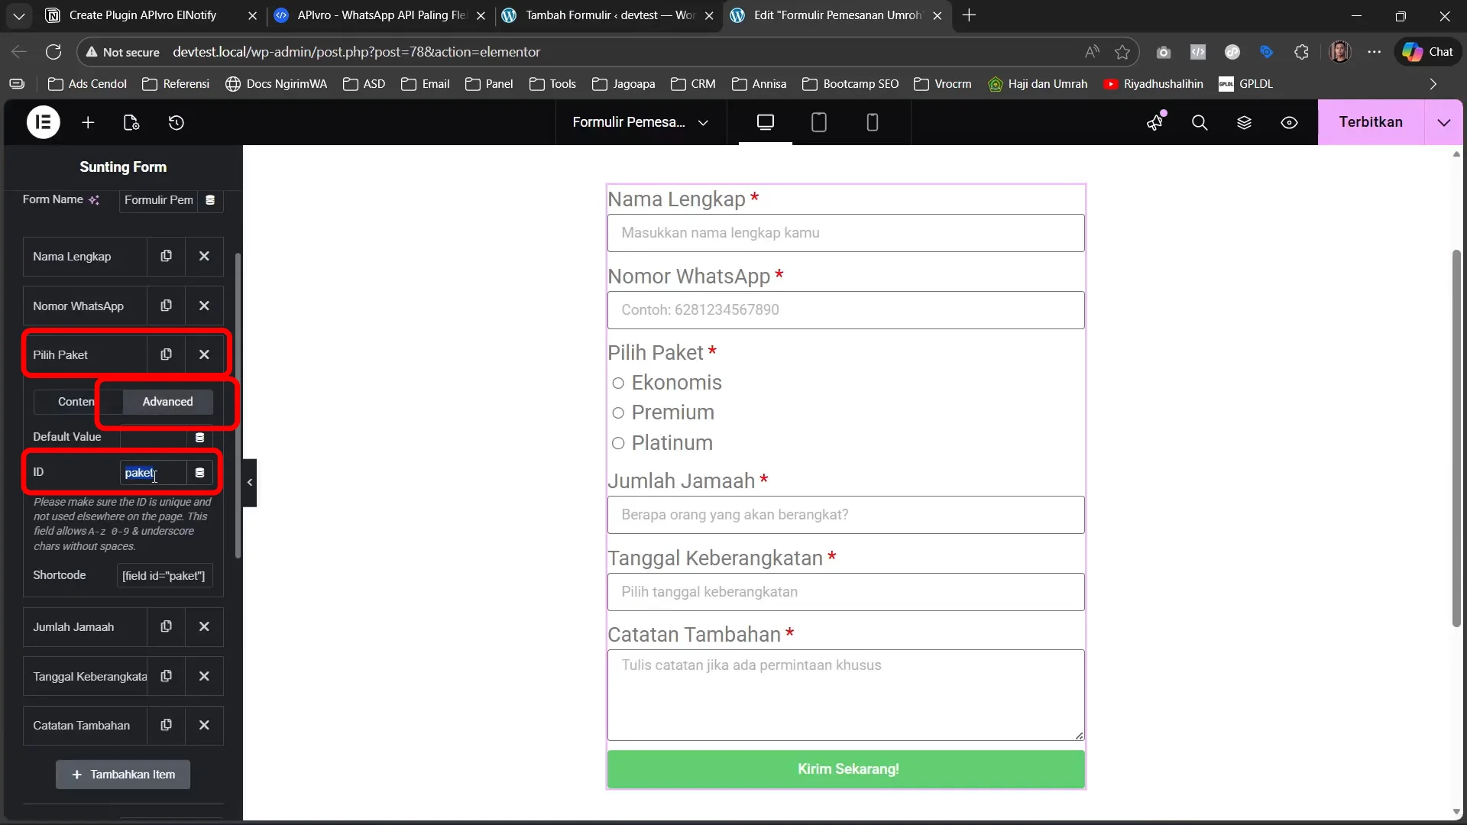This screenshot has height=825, width=1467.
Task: Open the Structure layers icon
Action: tap(1244, 122)
